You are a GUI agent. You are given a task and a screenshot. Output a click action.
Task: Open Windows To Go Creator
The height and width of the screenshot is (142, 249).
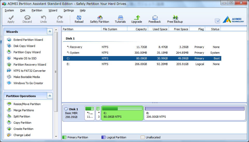pos(28,83)
